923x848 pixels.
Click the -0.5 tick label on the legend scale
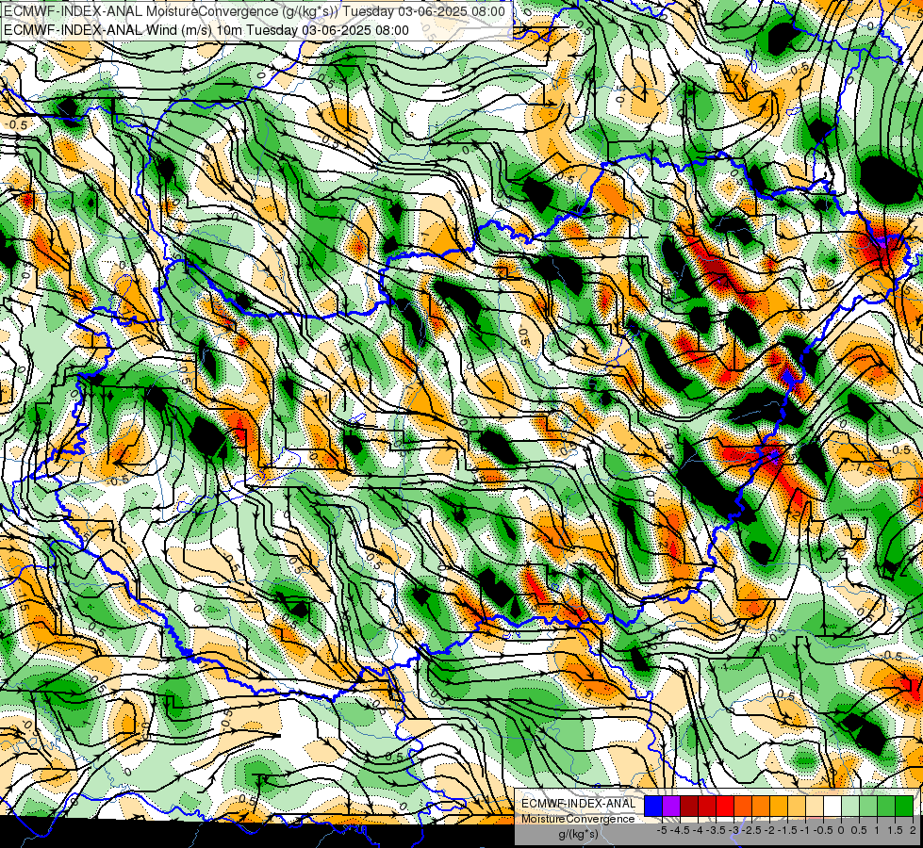click(x=823, y=830)
